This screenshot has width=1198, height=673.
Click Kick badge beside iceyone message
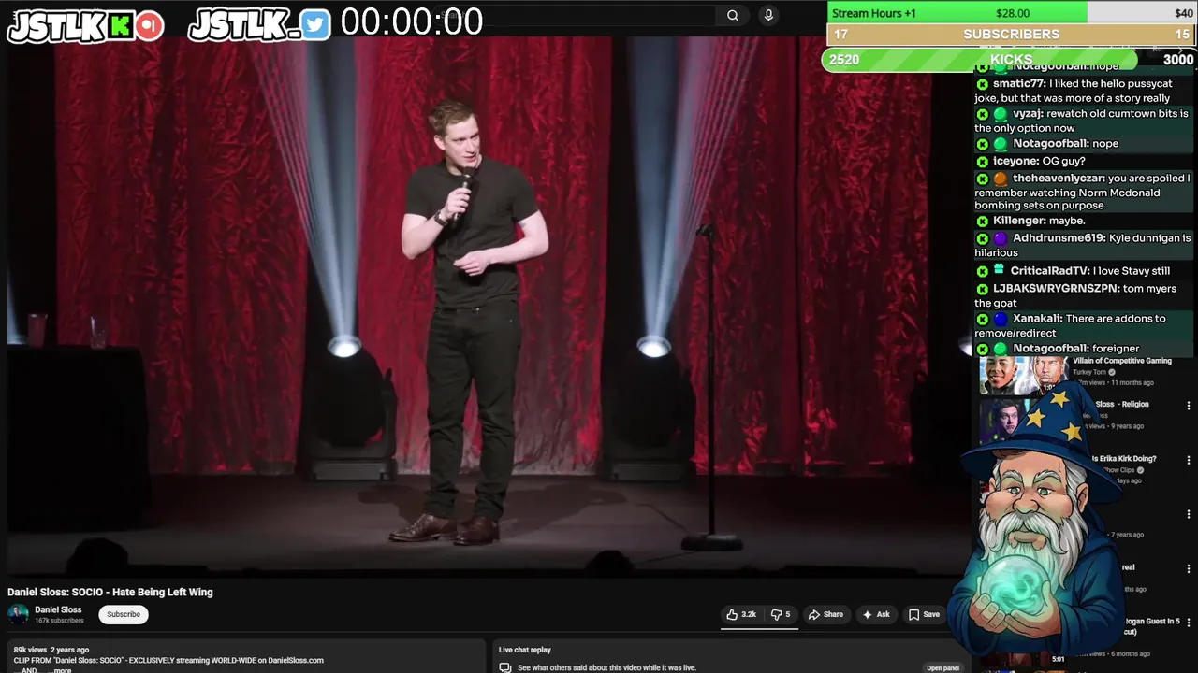982,161
